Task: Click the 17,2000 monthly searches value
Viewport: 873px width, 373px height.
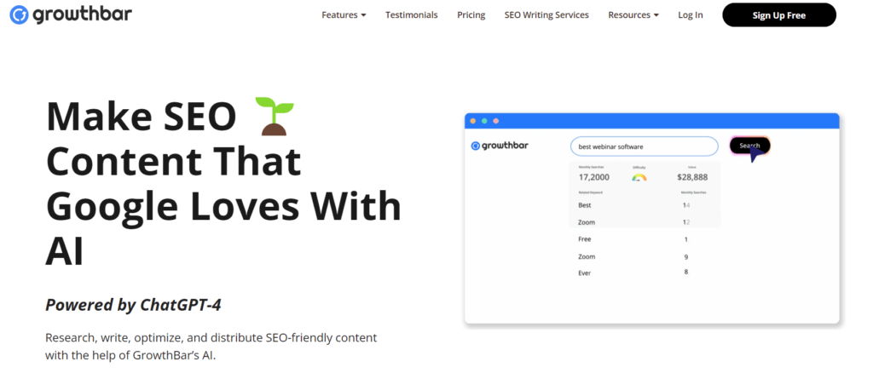Action: coord(593,177)
